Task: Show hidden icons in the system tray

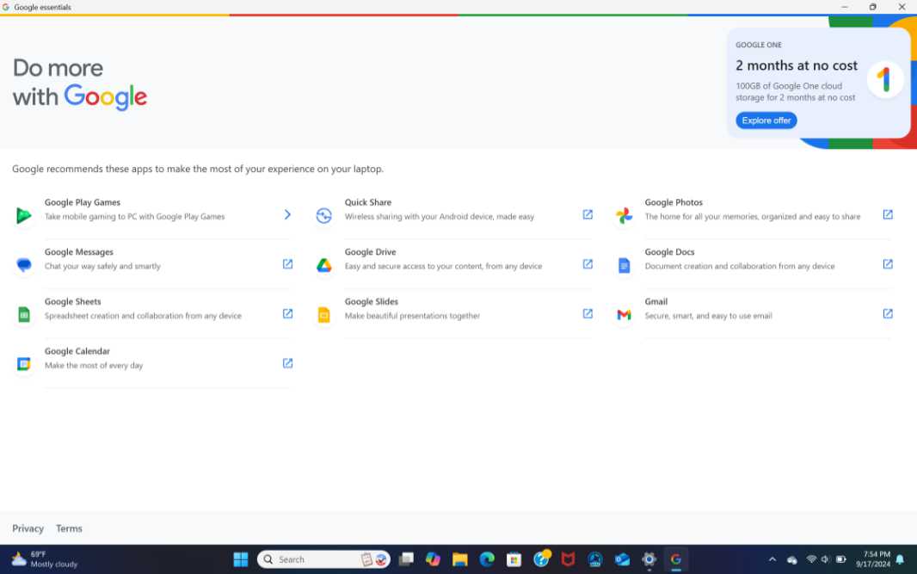Action: click(772, 559)
